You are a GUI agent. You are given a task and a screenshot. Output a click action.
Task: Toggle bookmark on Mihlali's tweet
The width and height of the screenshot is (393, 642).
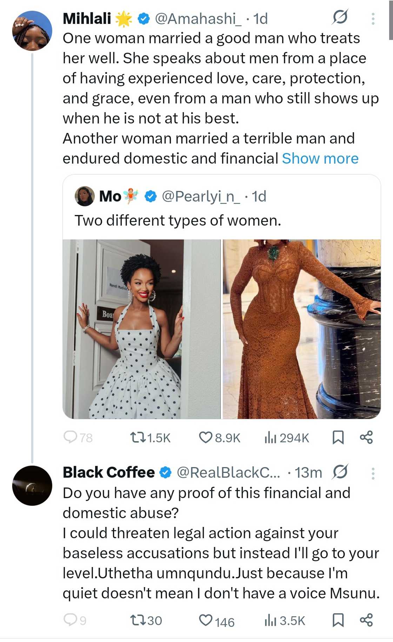338,438
